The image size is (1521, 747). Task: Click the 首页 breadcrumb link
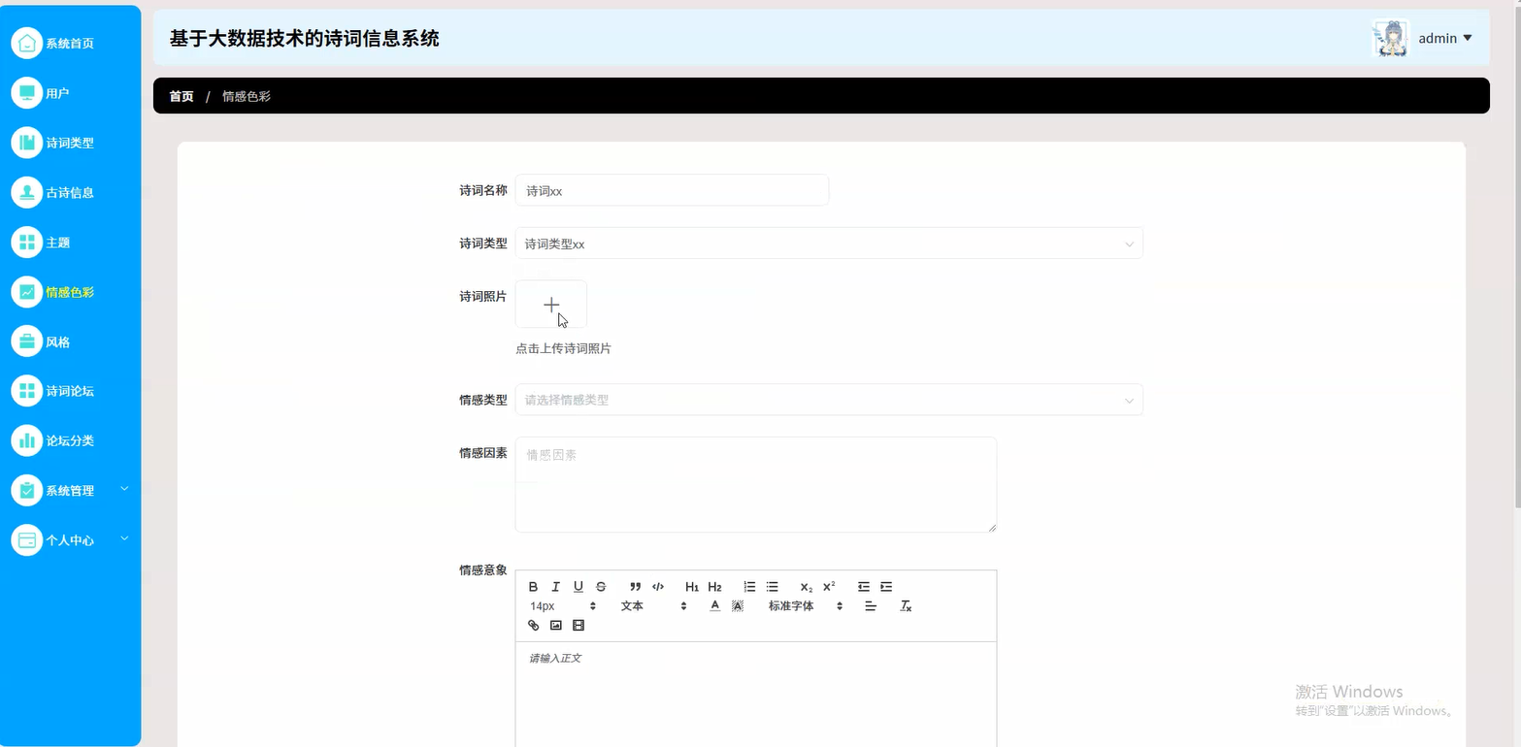pyautogui.click(x=181, y=96)
